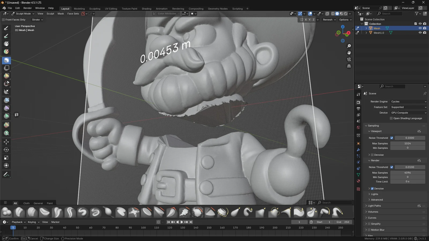The height and width of the screenshot is (241, 429).
Task: Play the timeline animation
Action: click(x=182, y=222)
